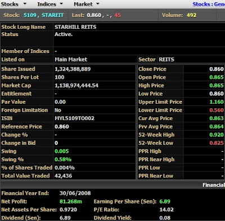The height and width of the screenshot is (221, 225).
Task: Select the STARHILL REITS long name
Action: coord(75,27)
